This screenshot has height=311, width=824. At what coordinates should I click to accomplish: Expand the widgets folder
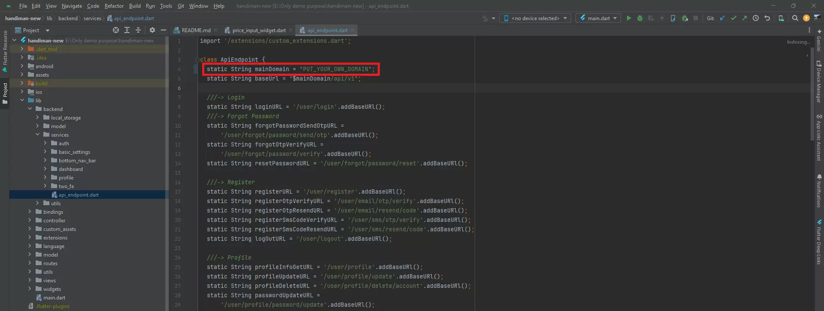click(x=30, y=289)
